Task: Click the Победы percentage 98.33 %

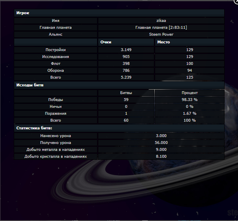Action: pos(190,100)
